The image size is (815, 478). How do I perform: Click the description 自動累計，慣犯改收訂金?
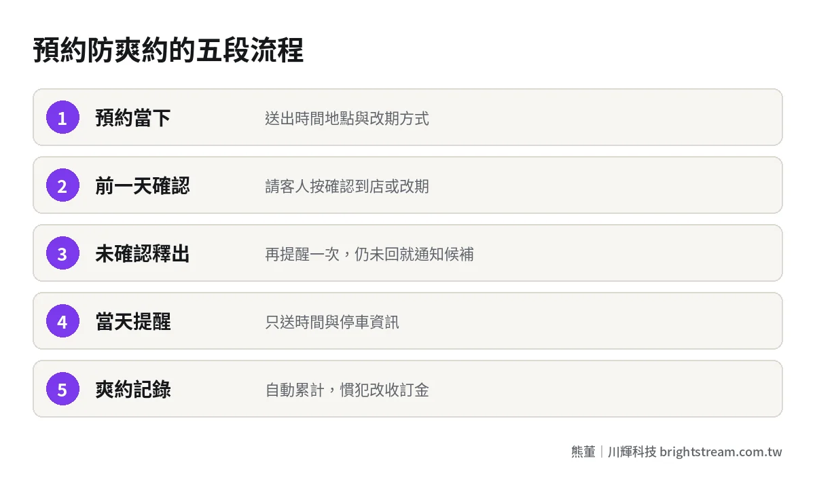pyautogui.click(x=347, y=390)
